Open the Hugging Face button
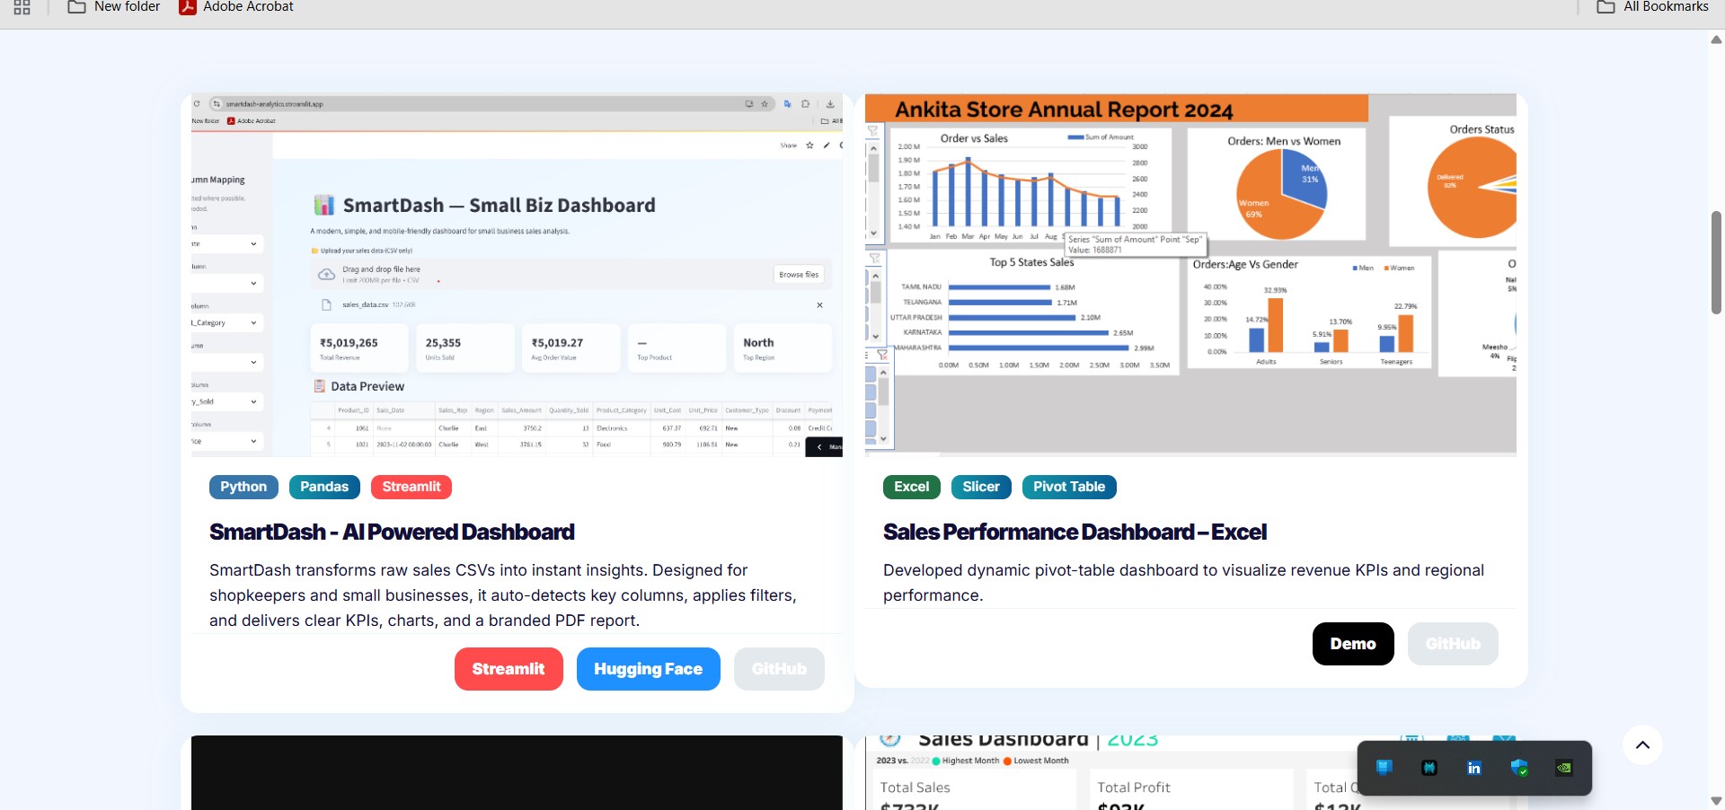Screen dimensions: 1725x810 coord(648,669)
